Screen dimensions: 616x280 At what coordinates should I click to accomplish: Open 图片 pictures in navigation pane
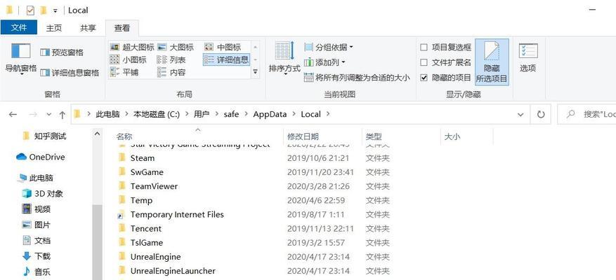tap(36, 225)
